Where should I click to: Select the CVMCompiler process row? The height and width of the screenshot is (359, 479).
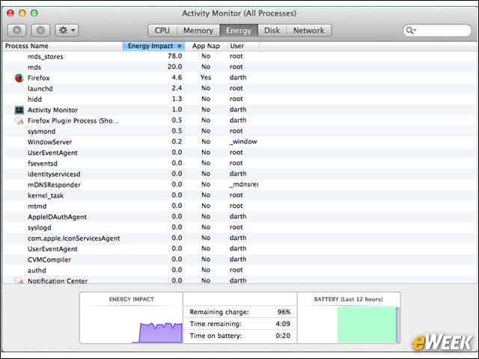239,260
